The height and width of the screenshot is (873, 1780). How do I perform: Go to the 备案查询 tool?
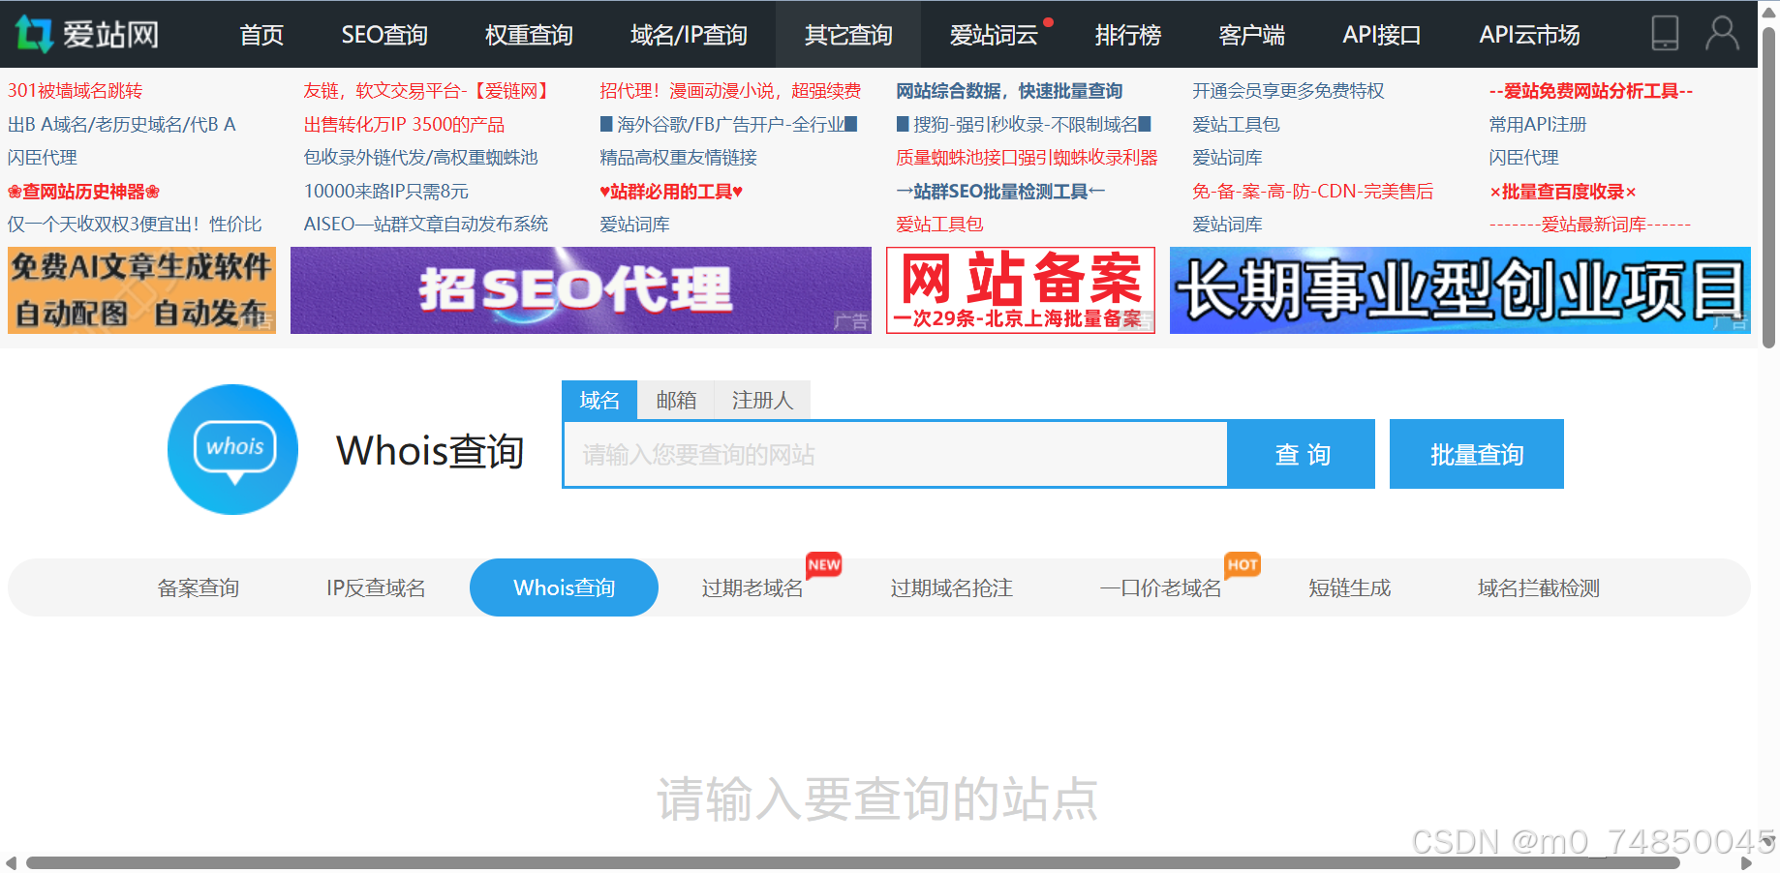[199, 587]
